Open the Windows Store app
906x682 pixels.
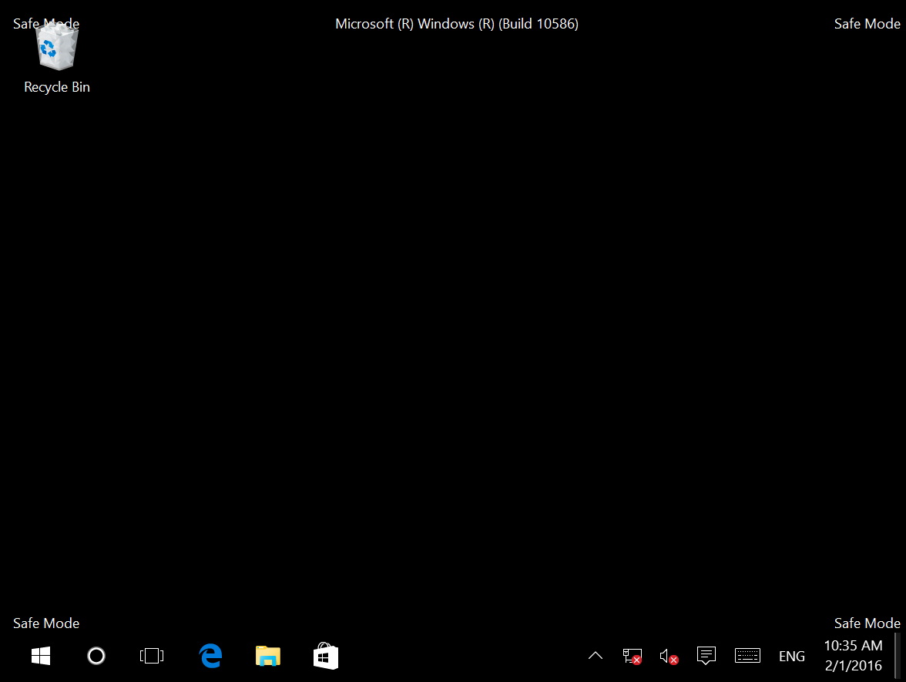tap(325, 656)
